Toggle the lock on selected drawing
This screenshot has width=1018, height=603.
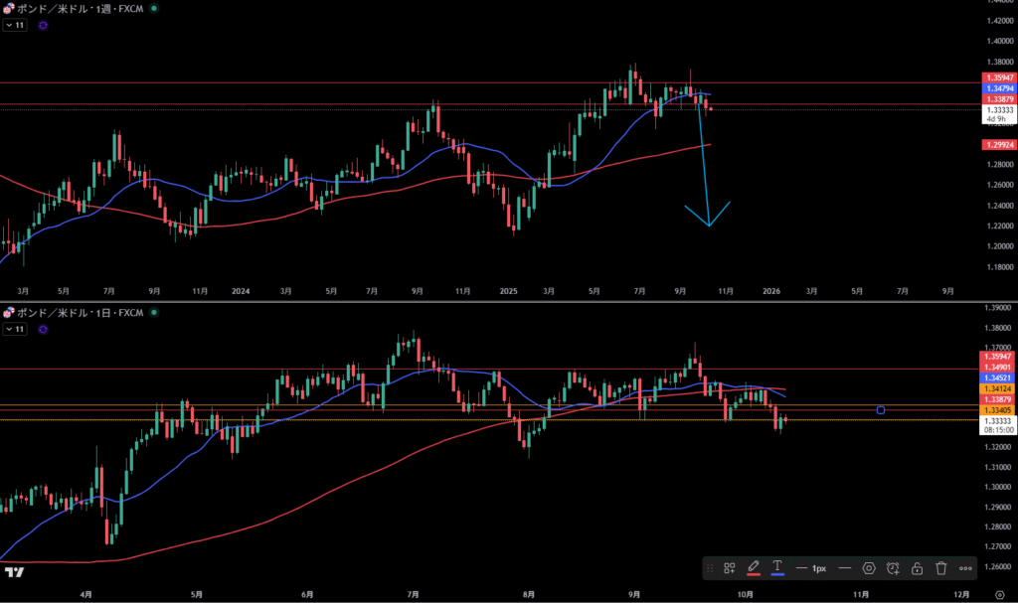tap(917, 568)
